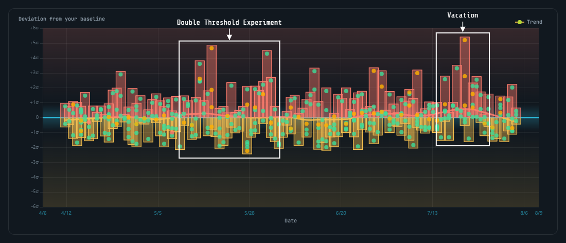Click the +3σ y-axis label
The image size is (566, 243).
(34, 73)
